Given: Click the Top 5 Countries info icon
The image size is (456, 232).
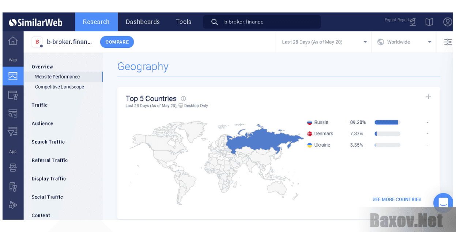Looking at the screenshot, I should 184,98.
